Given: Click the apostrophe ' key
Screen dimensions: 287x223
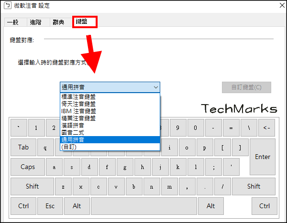Looking at the screenshot, I should click(231, 167).
